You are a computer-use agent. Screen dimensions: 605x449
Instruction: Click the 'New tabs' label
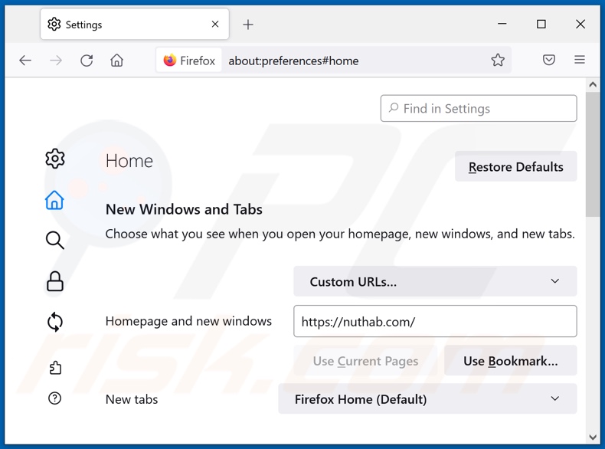point(132,399)
